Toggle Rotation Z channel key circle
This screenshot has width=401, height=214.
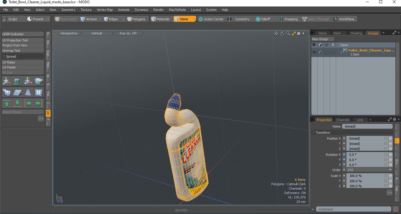pos(344,165)
